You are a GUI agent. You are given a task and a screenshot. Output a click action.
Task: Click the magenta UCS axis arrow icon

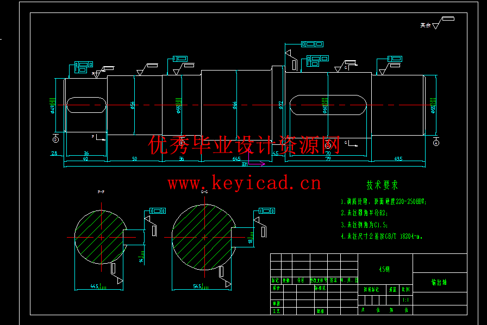(257, 163)
